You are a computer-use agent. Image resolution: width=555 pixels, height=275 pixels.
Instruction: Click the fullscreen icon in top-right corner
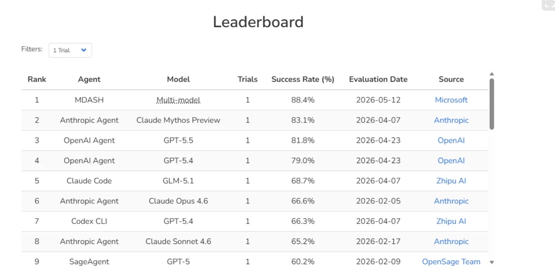tap(549, 4)
